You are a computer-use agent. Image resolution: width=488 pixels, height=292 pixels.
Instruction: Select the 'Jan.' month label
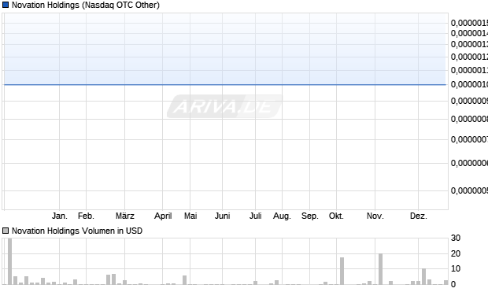pos(60,216)
